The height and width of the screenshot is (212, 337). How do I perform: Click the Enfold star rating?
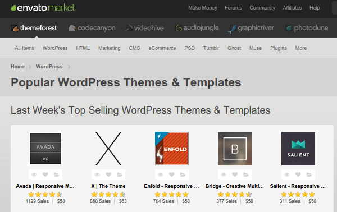coord(171,195)
